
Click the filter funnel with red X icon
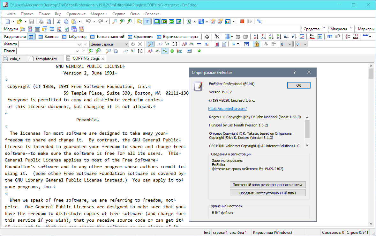[x=207, y=44]
